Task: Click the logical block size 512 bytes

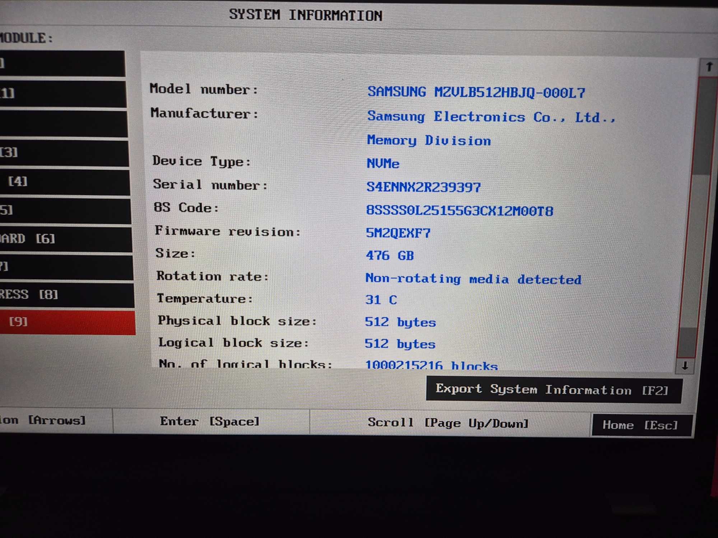Action: [400, 344]
